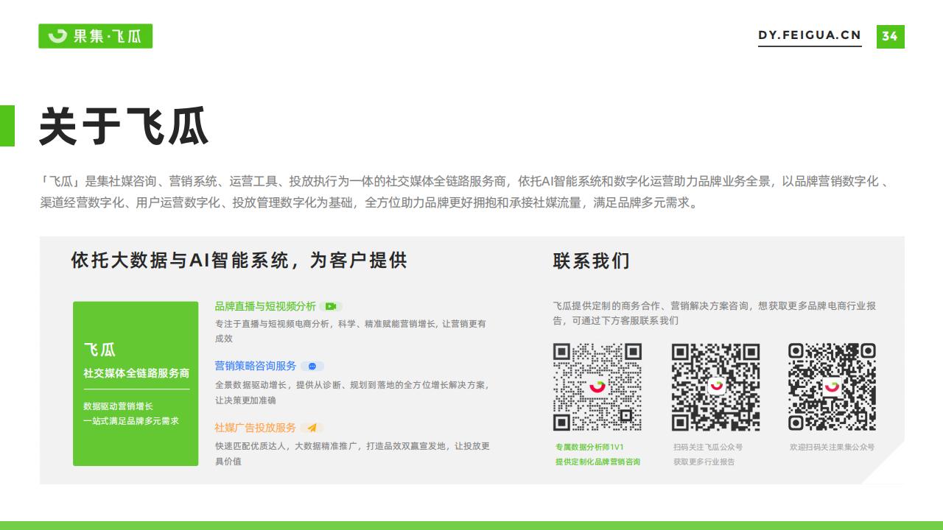943x530 pixels.
Task: Click the video camera icon beside 品牌直播与短视频分析
Action: pyautogui.click(x=331, y=306)
